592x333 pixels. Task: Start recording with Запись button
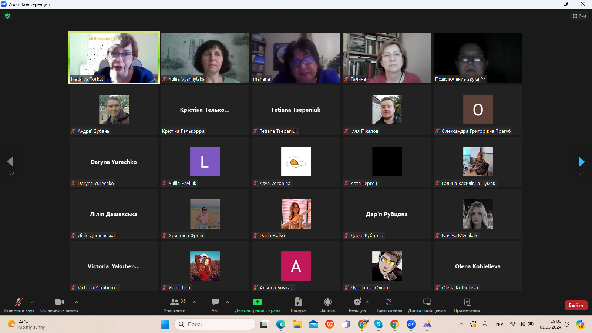pos(327,302)
